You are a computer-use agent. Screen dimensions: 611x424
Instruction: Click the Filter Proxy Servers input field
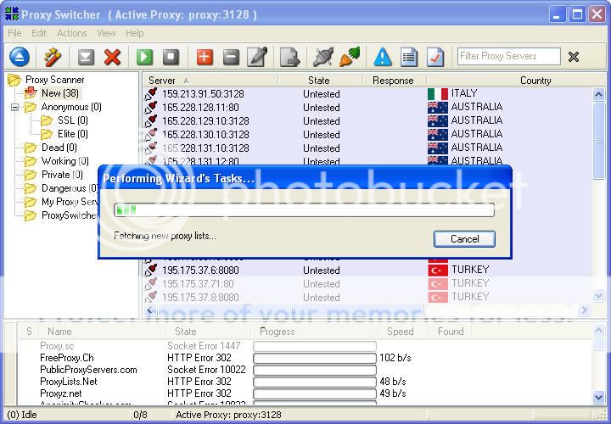[x=508, y=57]
